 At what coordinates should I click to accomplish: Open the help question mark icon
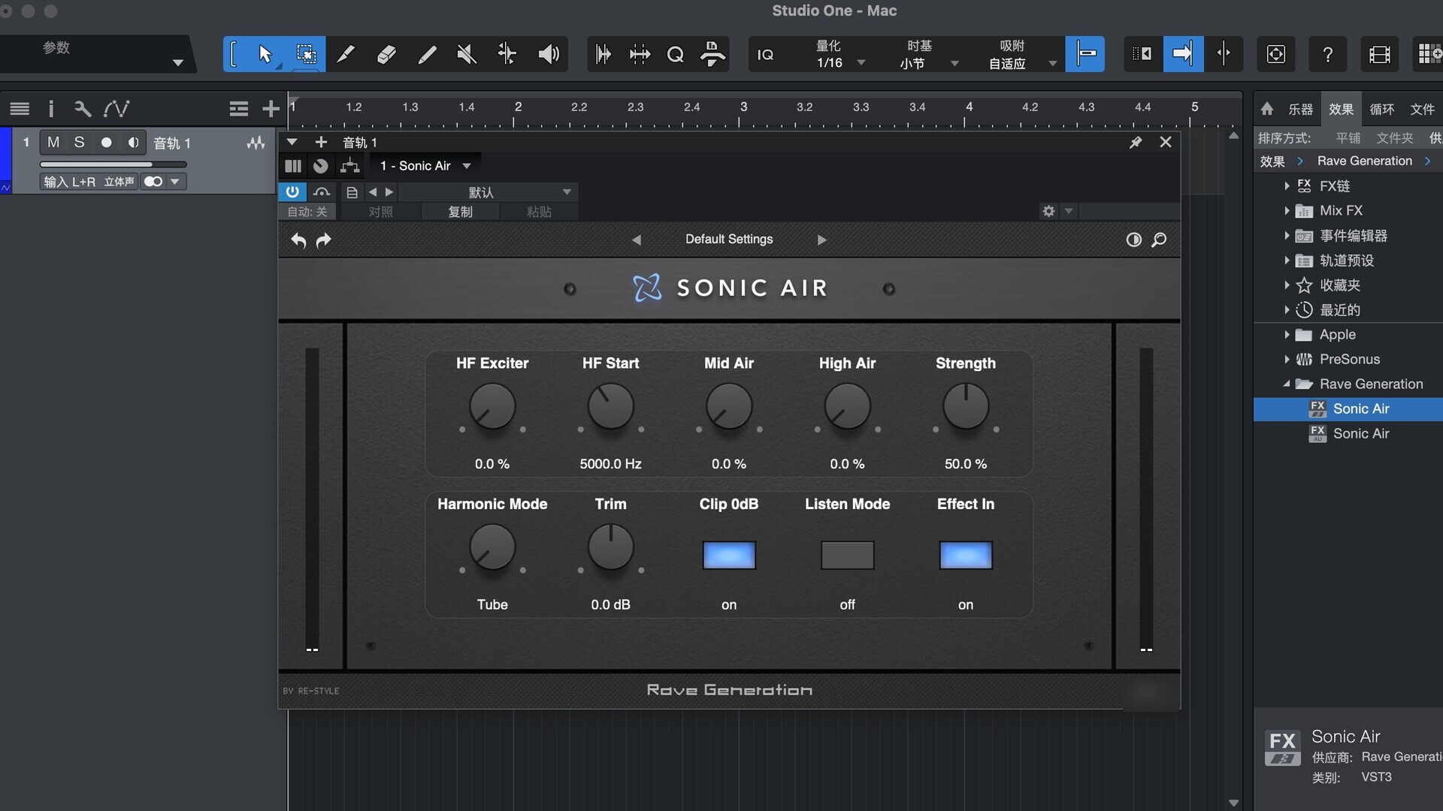tap(1328, 54)
